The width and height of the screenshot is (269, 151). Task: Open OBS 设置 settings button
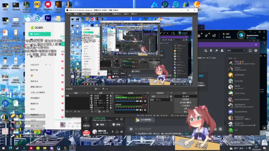coord(186,109)
